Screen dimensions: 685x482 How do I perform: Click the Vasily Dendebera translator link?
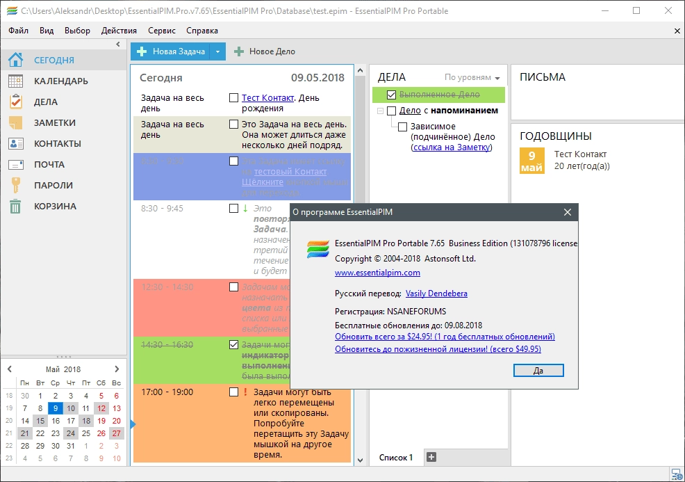pyautogui.click(x=436, y=294)
